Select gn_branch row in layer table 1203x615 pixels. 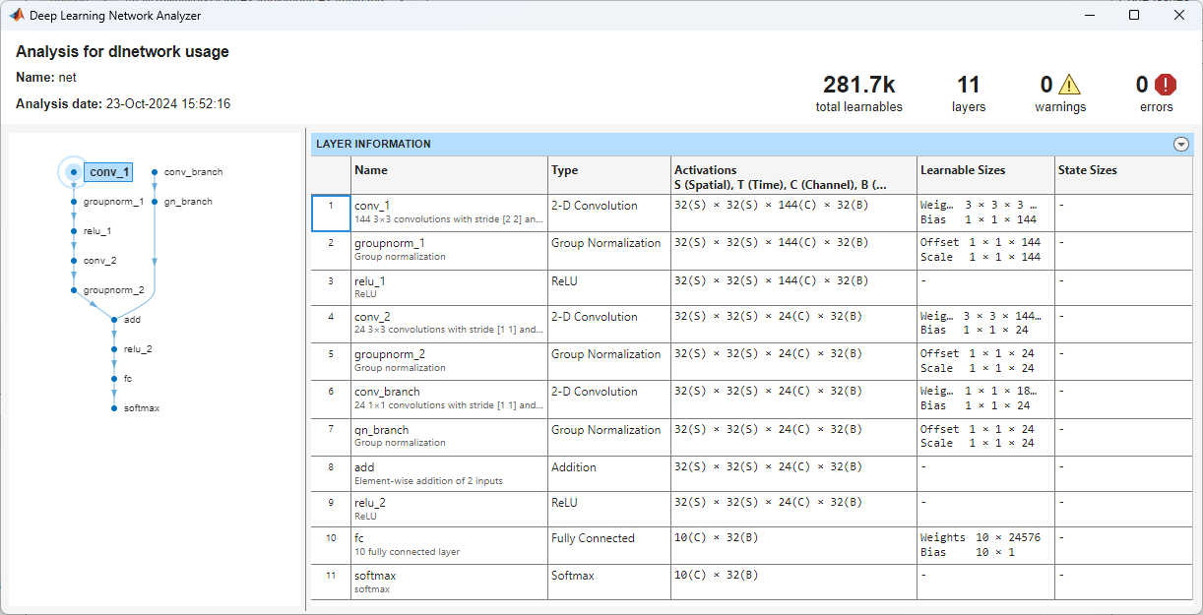point(751,437)
